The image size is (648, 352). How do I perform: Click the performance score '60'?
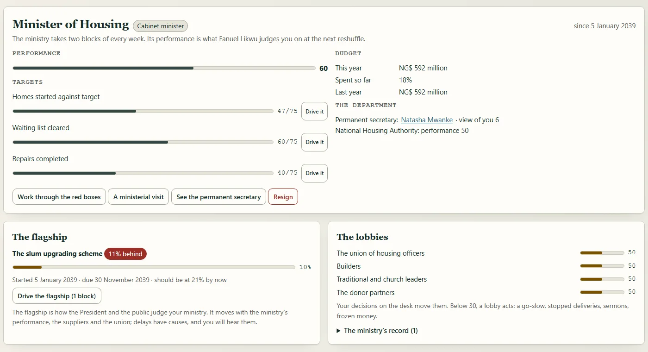point(324,69)
